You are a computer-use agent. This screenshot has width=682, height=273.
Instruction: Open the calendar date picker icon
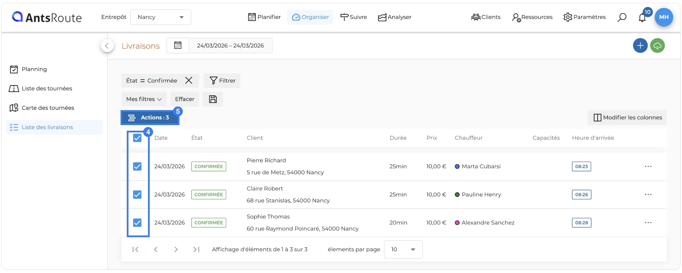click(178, 45)
